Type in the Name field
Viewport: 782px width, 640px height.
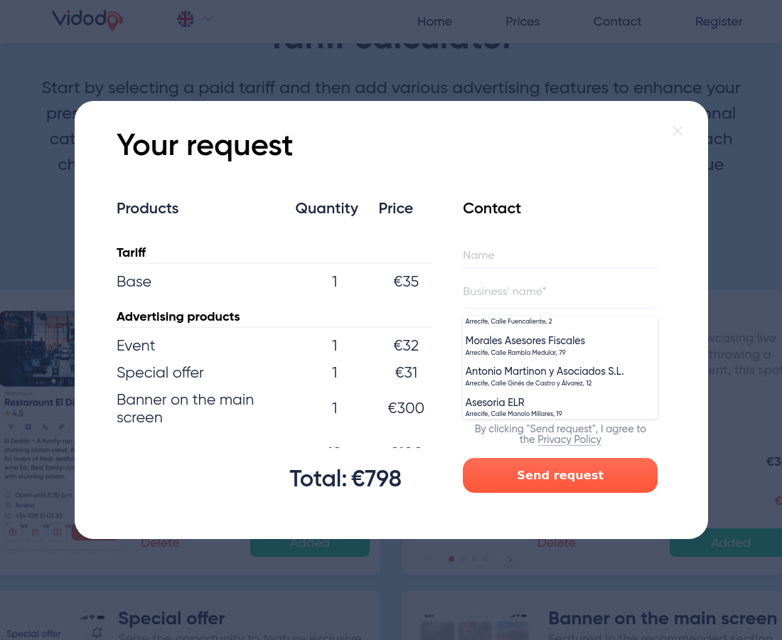coord(559,255)
